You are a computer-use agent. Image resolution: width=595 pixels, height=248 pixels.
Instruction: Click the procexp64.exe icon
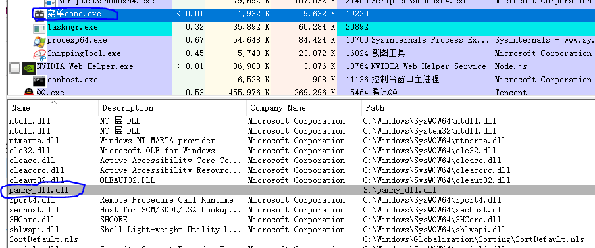tap(39, 41)
